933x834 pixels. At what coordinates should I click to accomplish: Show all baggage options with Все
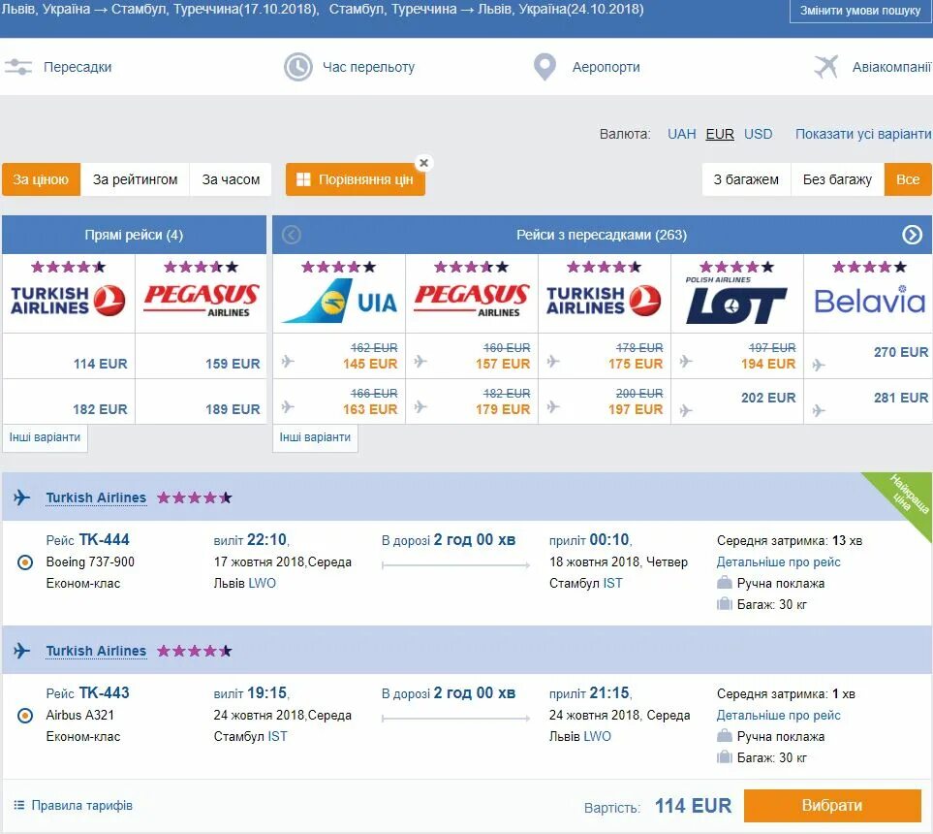(908, 179)
